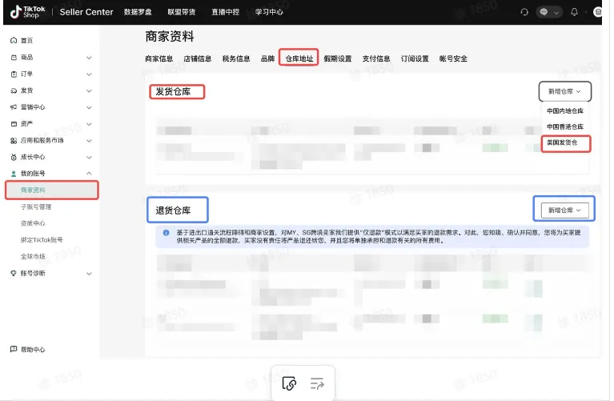The image size is (614, 401).
Task: Click the 发货 truck icon
Action: pyautogui.click(x=14, y=90)
